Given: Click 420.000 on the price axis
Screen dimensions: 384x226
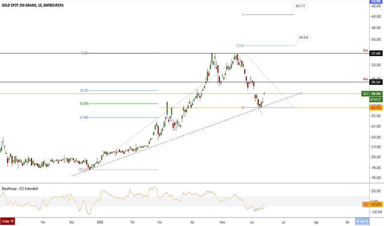Looking at the screenshot, I should coord(376,6).
